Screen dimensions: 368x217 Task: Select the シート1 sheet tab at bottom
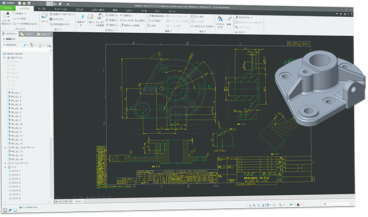(79, 201)
